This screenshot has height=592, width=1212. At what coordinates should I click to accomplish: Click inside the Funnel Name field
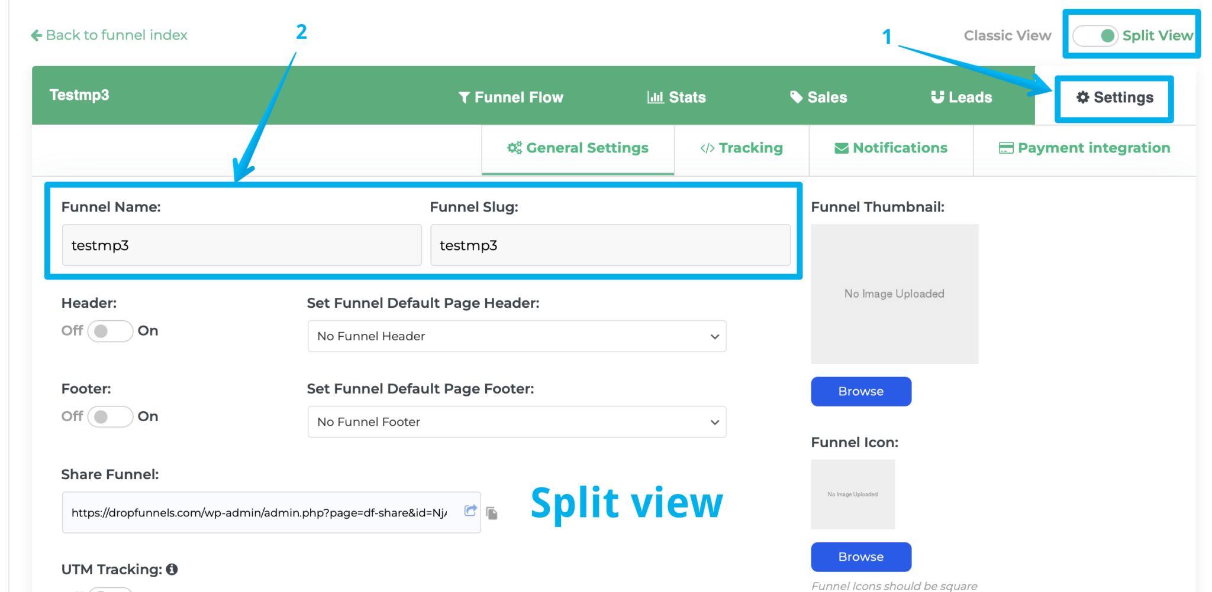click(241, 245)
